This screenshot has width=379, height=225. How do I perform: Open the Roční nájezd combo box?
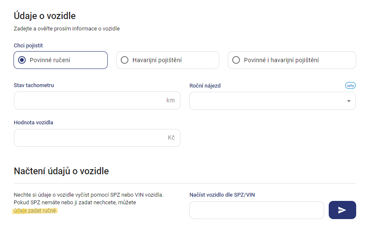[x=273, y=101]
